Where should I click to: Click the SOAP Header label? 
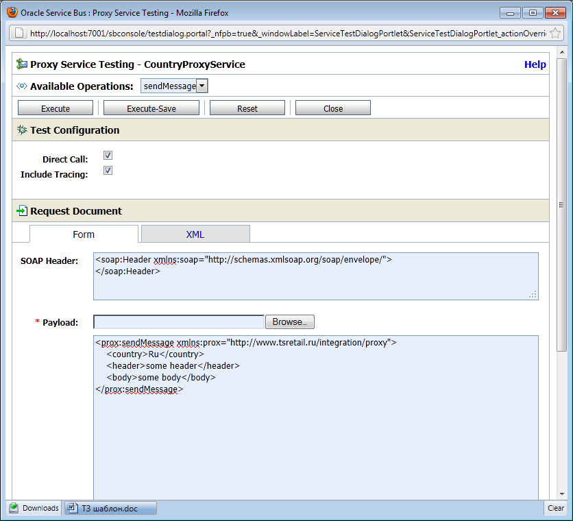(49, 260)
